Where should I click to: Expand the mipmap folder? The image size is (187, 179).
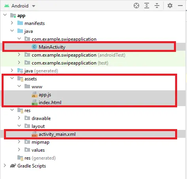pyautogui.click(x=19, y=142)
